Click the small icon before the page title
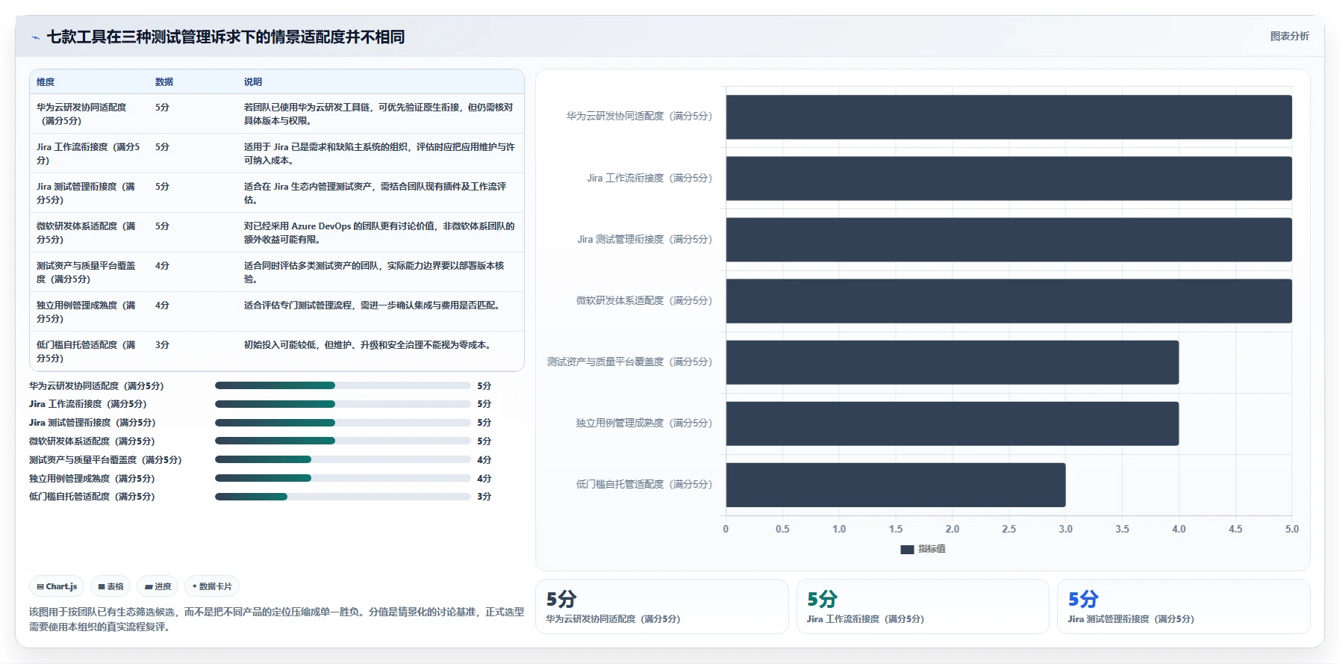Viewport: 1340px width, 664px height. tap(35, 37)
